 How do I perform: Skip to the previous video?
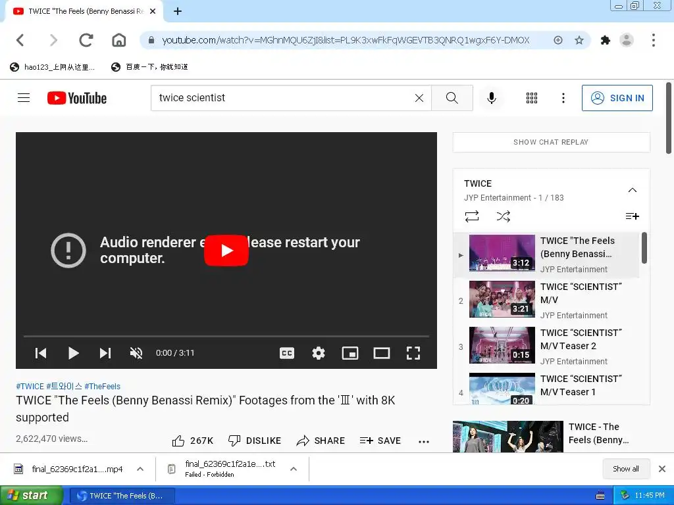click(41, 353)
